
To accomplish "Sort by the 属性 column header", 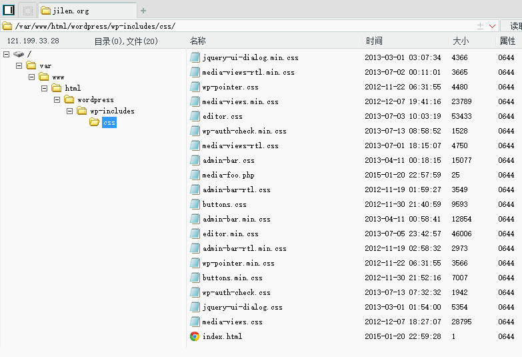I will tap(507, 41).
